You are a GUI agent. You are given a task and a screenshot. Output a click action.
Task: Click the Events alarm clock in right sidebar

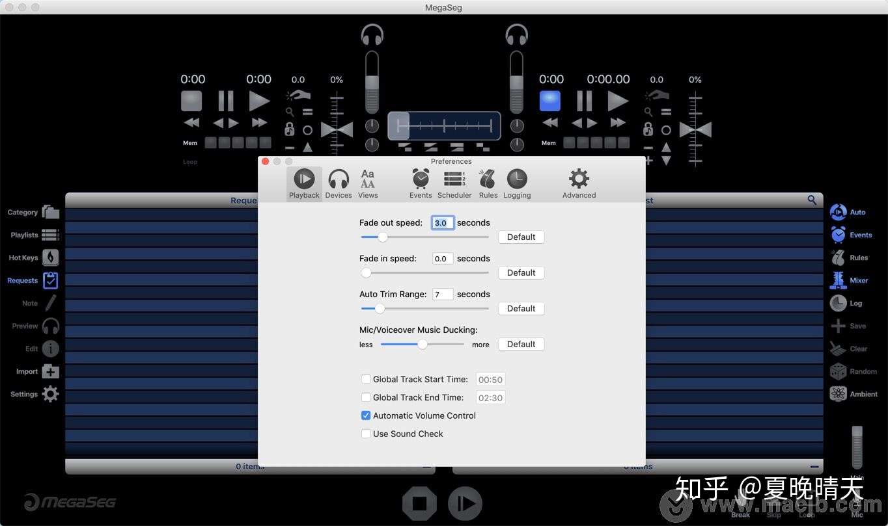click(x=838, y=235)
